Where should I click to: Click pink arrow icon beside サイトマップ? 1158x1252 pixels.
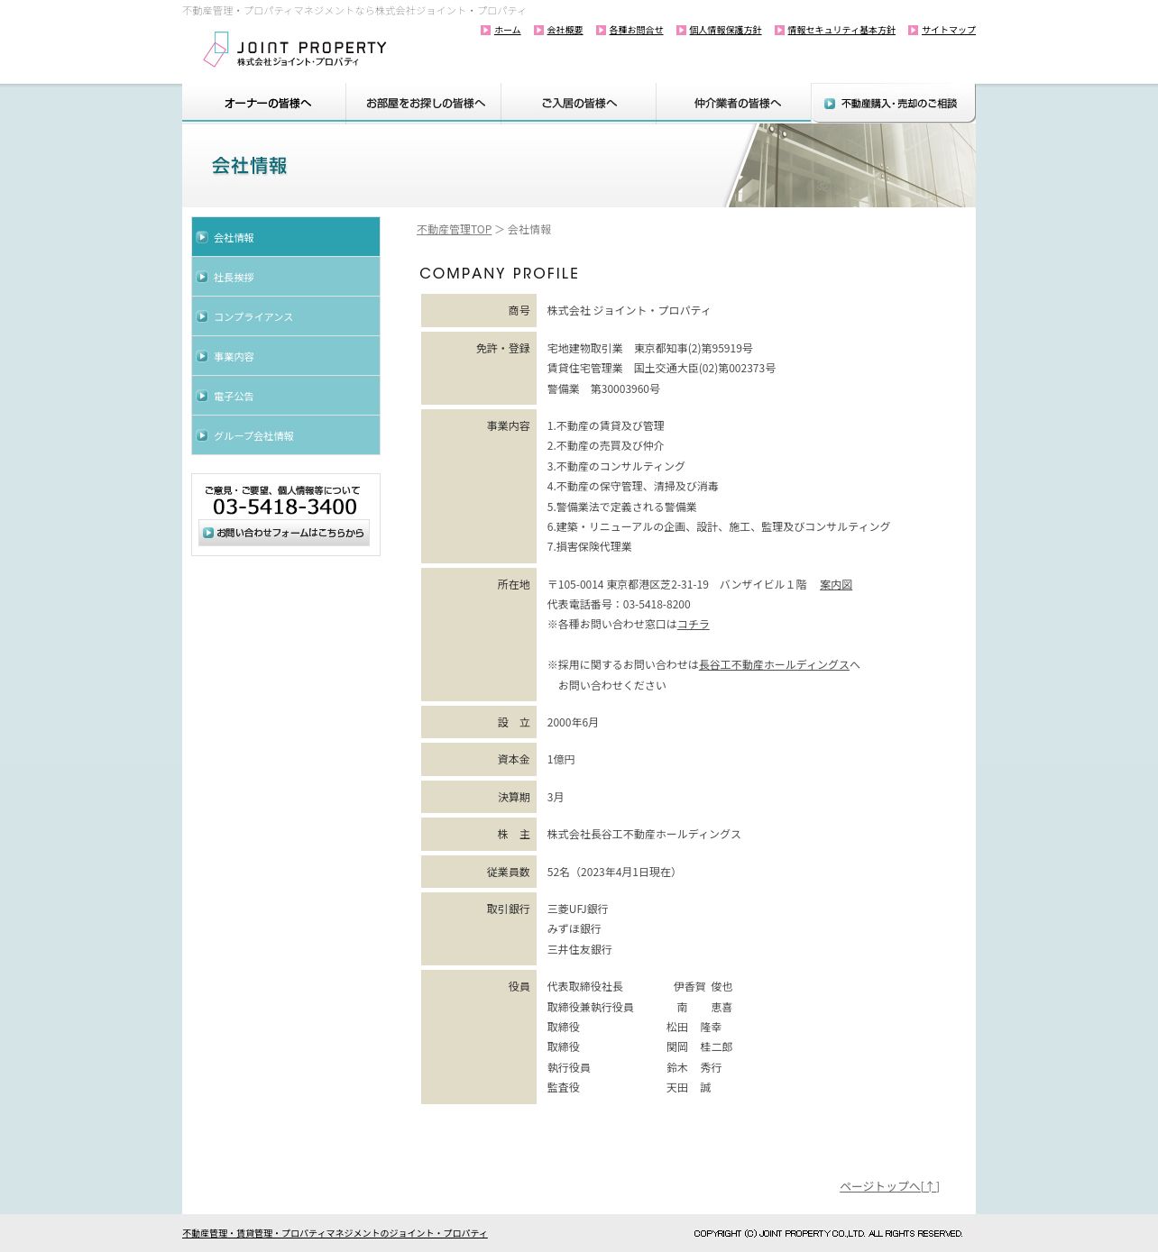click(x=914, y=31)
